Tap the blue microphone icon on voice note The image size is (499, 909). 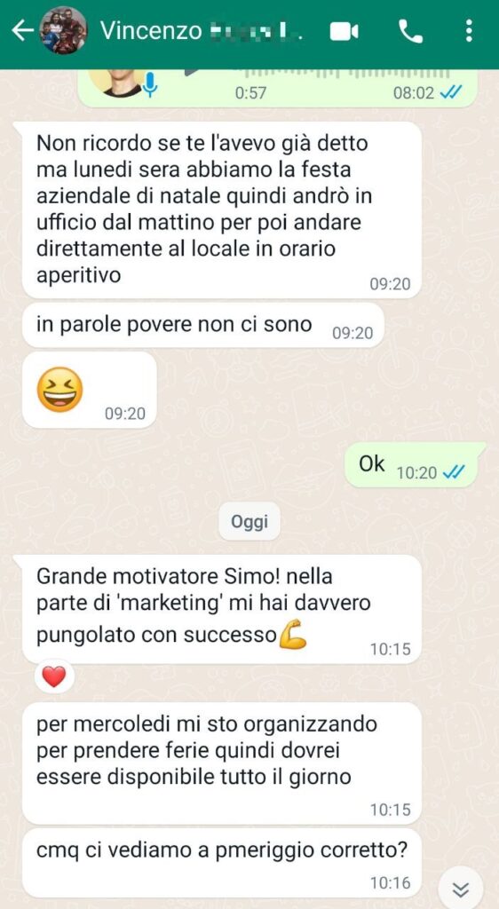(150, 84)
